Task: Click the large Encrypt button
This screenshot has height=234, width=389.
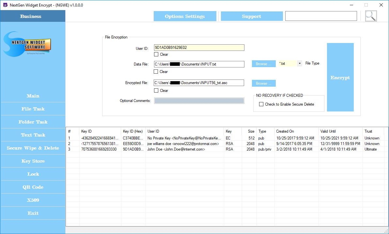Action: click(340, 77)
